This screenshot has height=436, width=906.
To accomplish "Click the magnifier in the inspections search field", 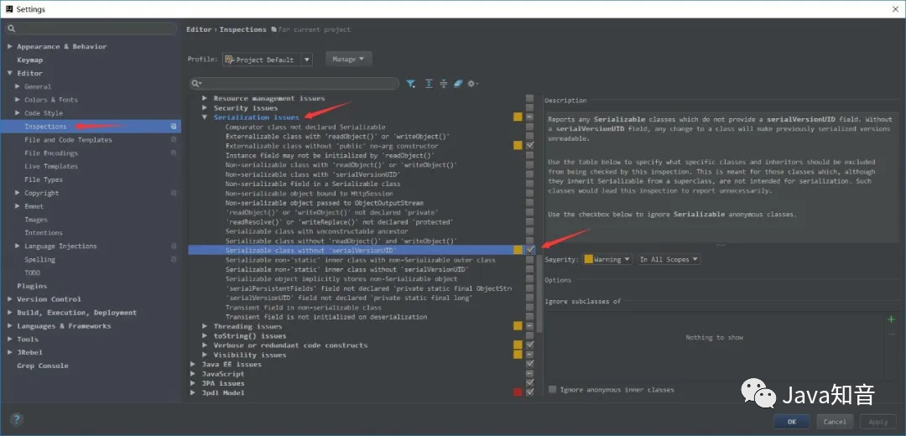I will pos(196,84).
